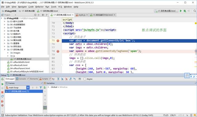
Task: Filter frames with the funnel icon
Action: coord(41,88)
